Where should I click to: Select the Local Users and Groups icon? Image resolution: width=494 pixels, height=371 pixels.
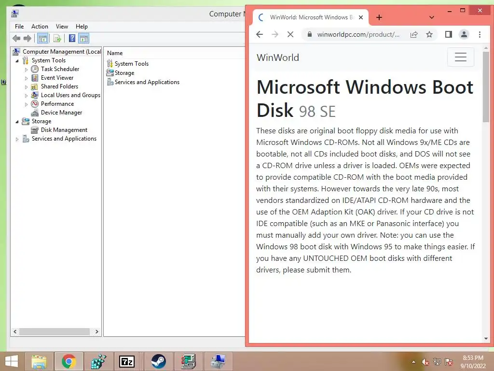[x=35, y=95]
